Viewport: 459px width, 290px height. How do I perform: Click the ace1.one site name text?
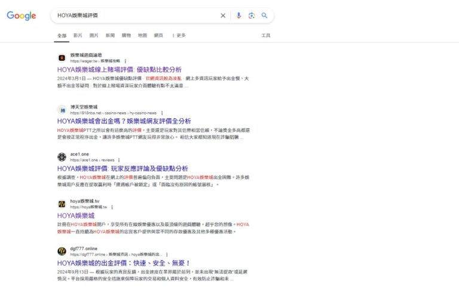pyautogui.click(x=79, y=154)
